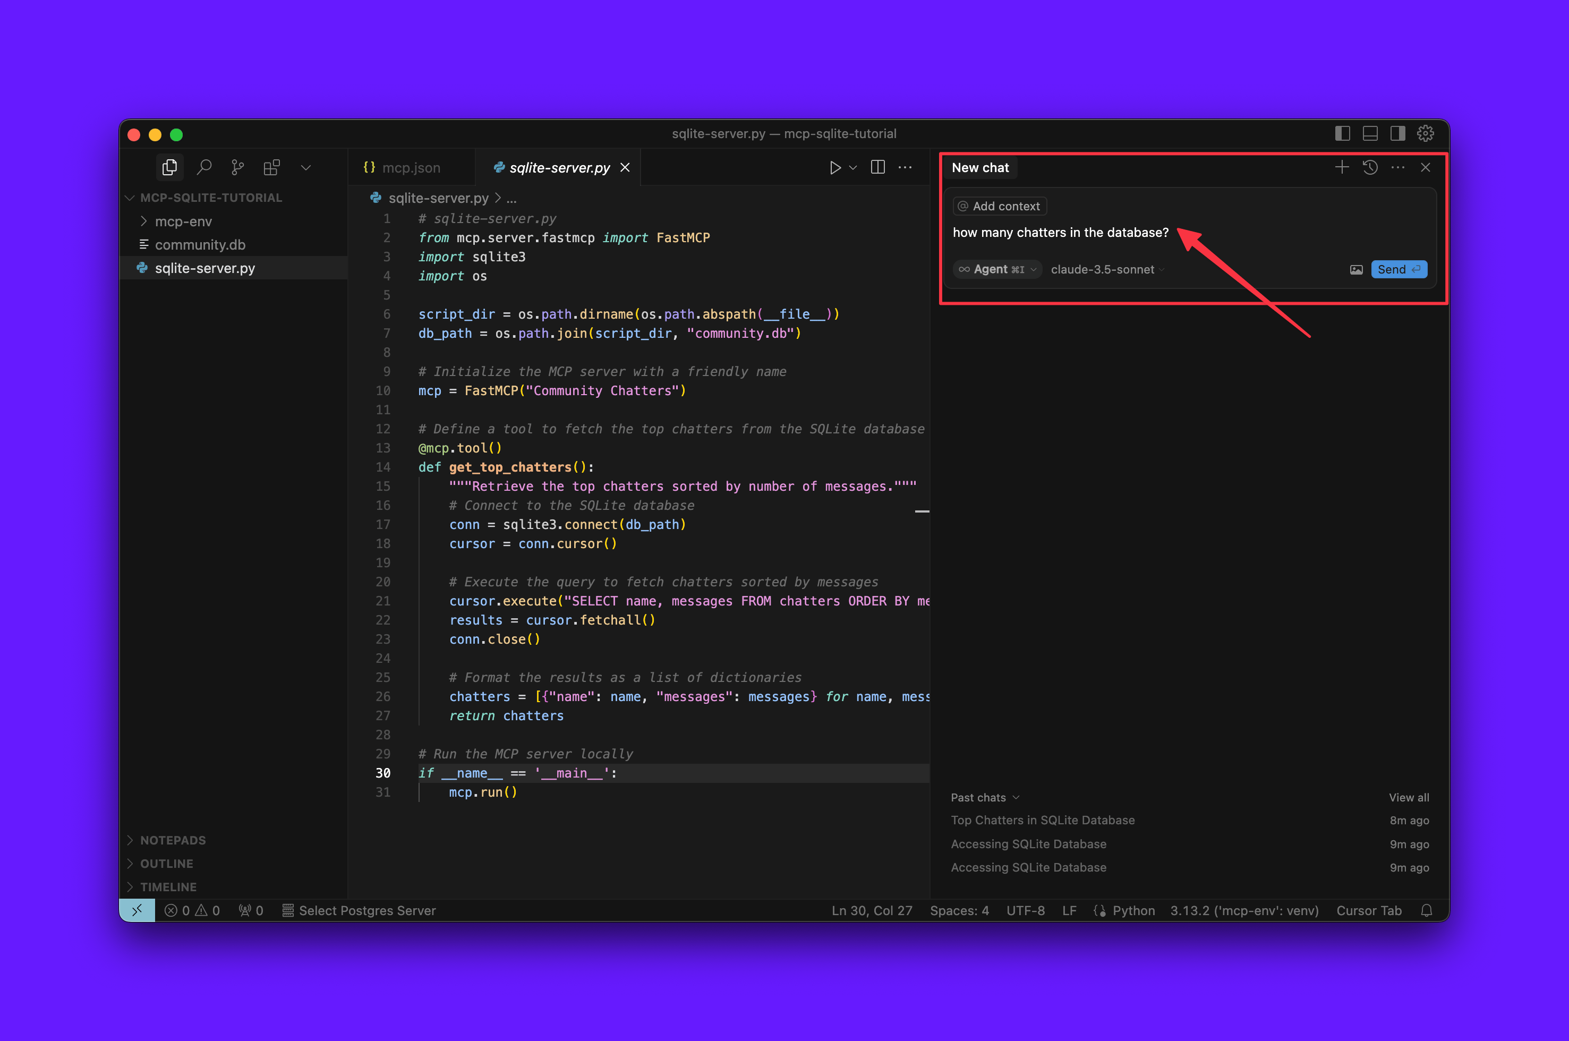The image size is (1569, 1041).
Task: Split the editor to the right
Action: [878, 167]
